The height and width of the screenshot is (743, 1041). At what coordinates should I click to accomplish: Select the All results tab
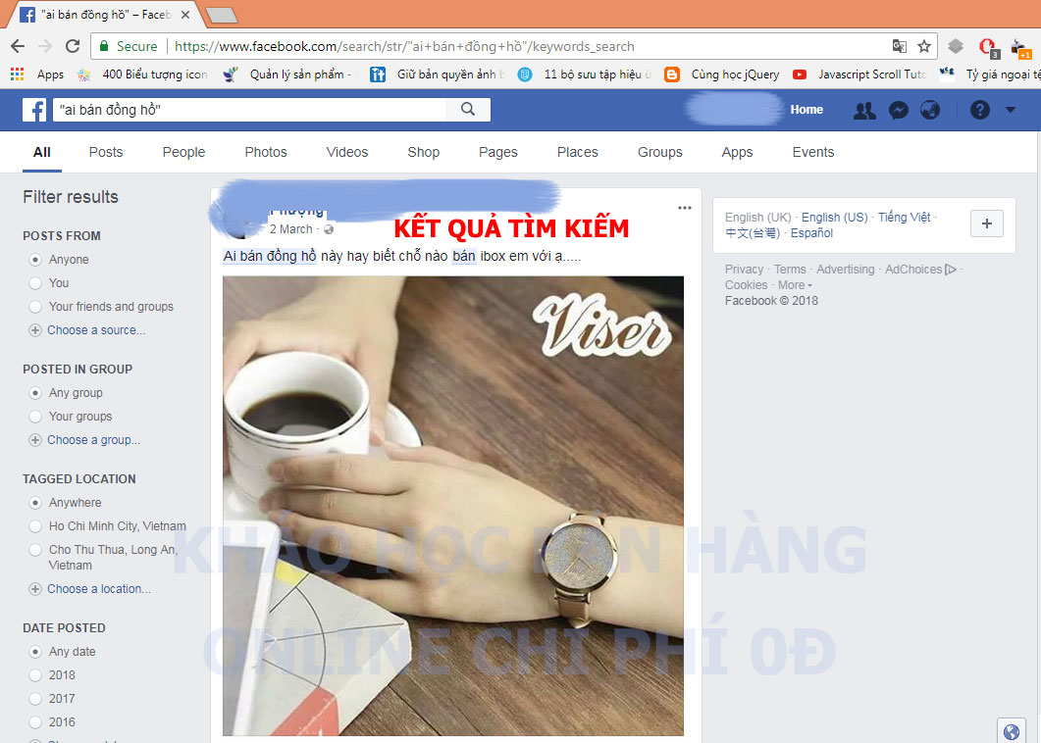click(x=42, y=152)
